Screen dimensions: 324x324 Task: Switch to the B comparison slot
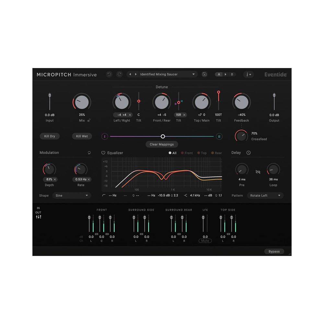pyautogui.click(x=232, y=74)
